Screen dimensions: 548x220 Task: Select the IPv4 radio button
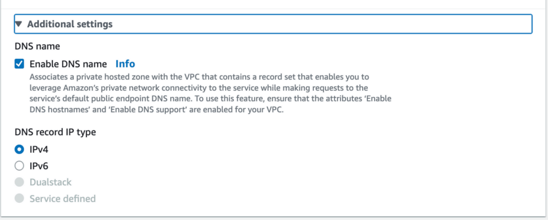coord(19,150)
